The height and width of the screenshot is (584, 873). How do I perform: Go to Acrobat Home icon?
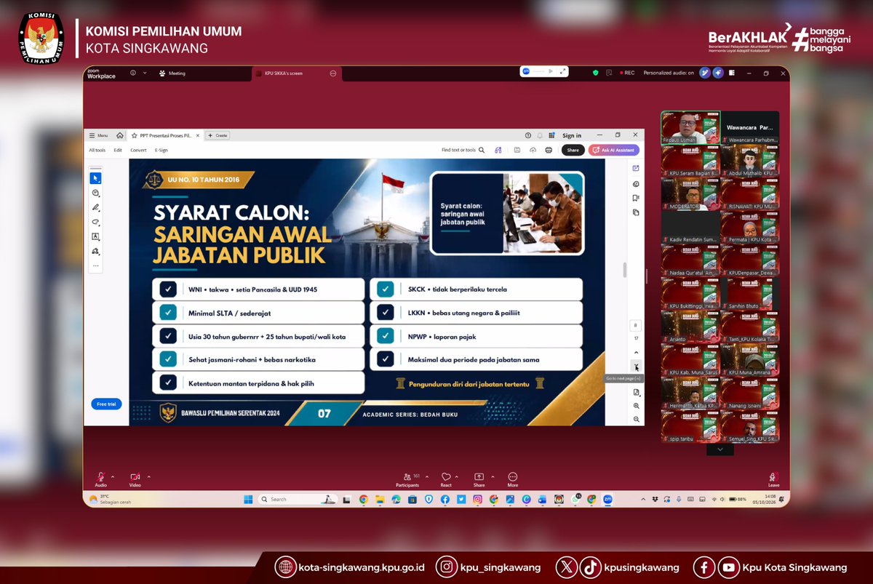(119, 135)
